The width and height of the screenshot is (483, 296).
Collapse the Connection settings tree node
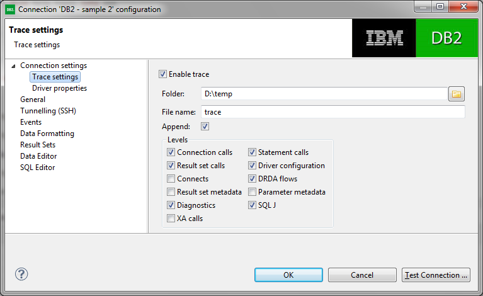pyautogui.click(x=13, y=66)
